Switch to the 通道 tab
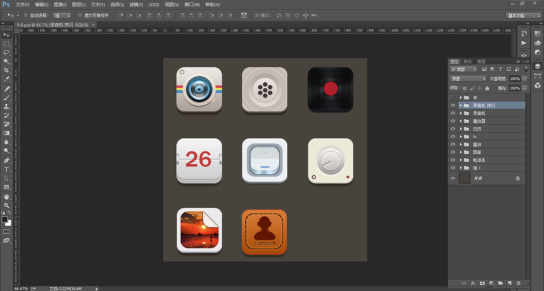The width and height of the screenshot is (544, 291). coord(481,62)
